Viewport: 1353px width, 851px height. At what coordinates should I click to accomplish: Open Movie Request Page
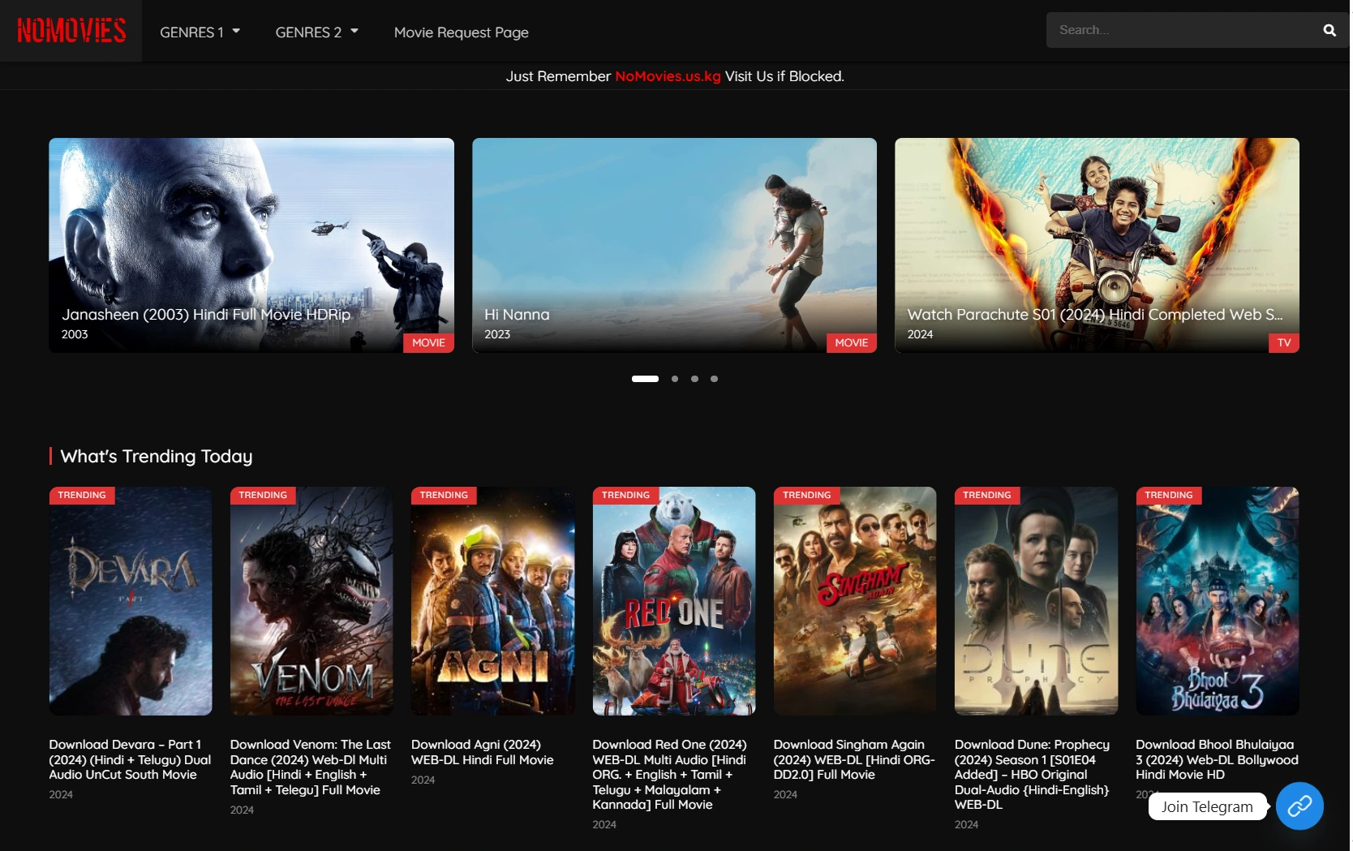pos(461,32)
